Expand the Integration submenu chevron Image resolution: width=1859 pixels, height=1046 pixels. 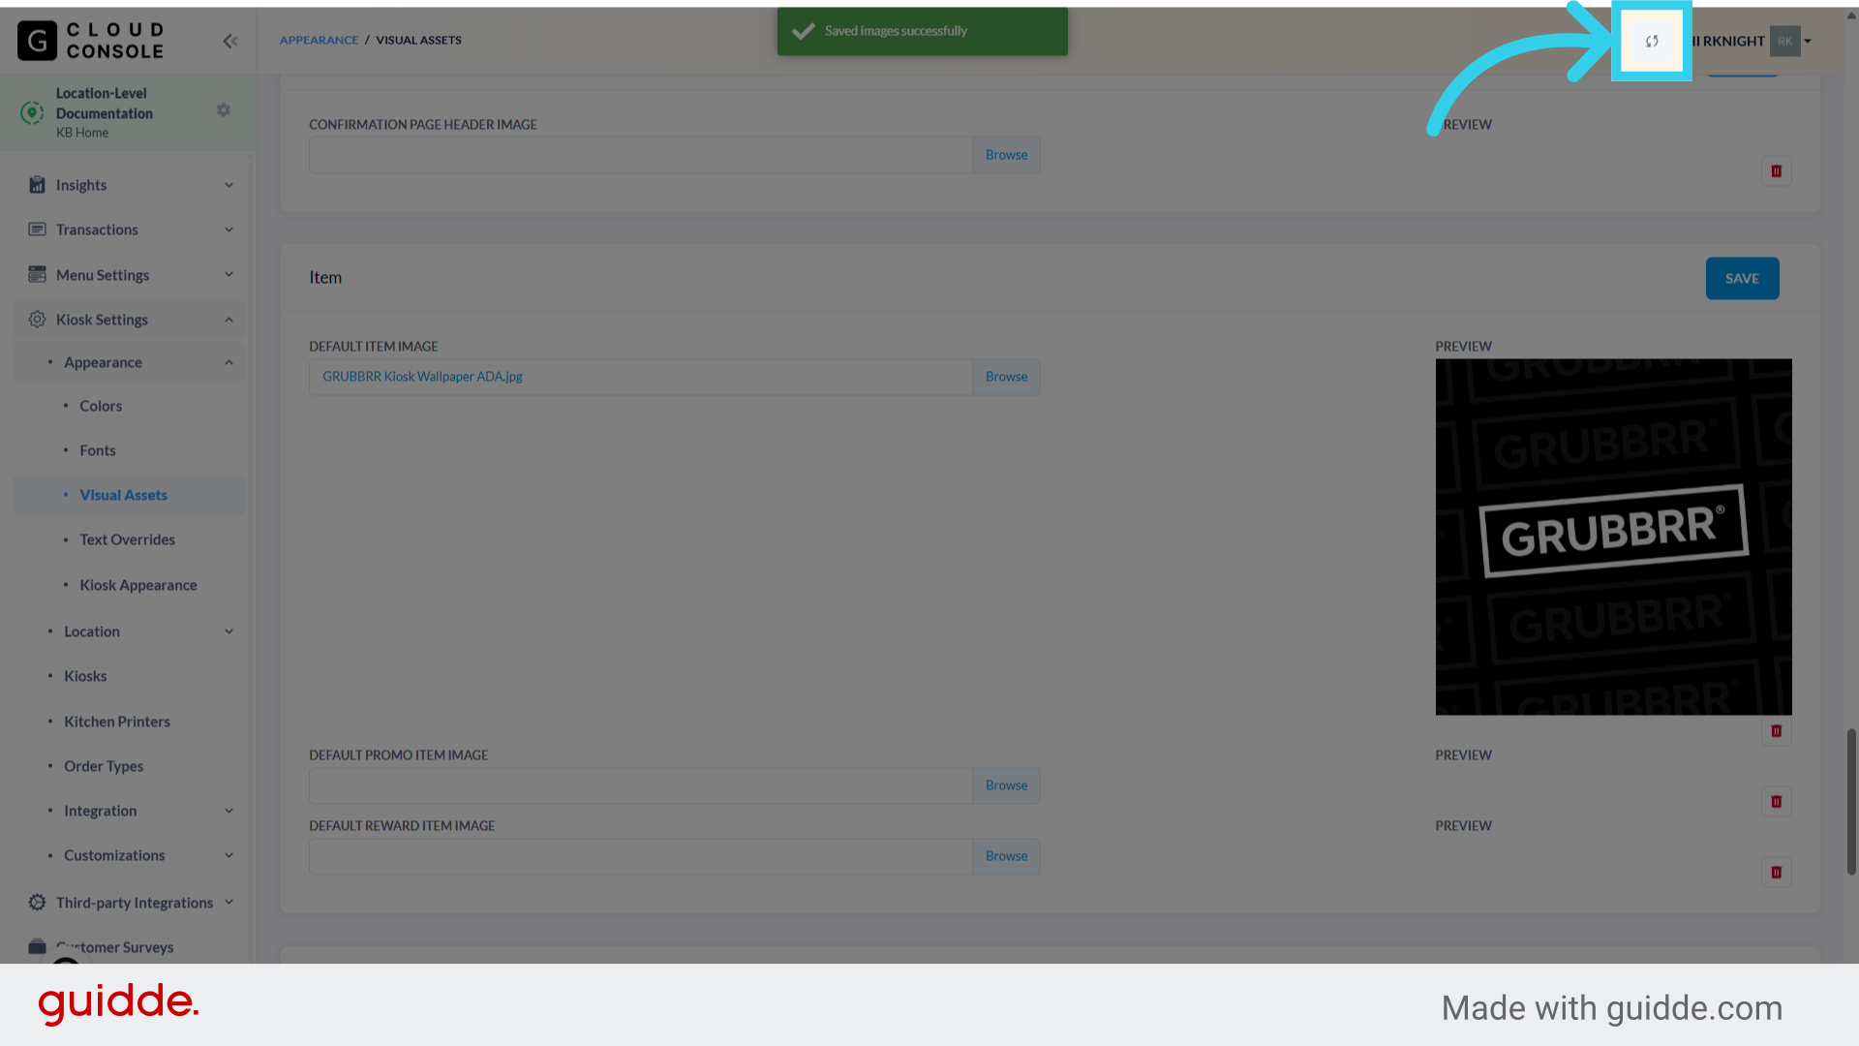[229, 811]
